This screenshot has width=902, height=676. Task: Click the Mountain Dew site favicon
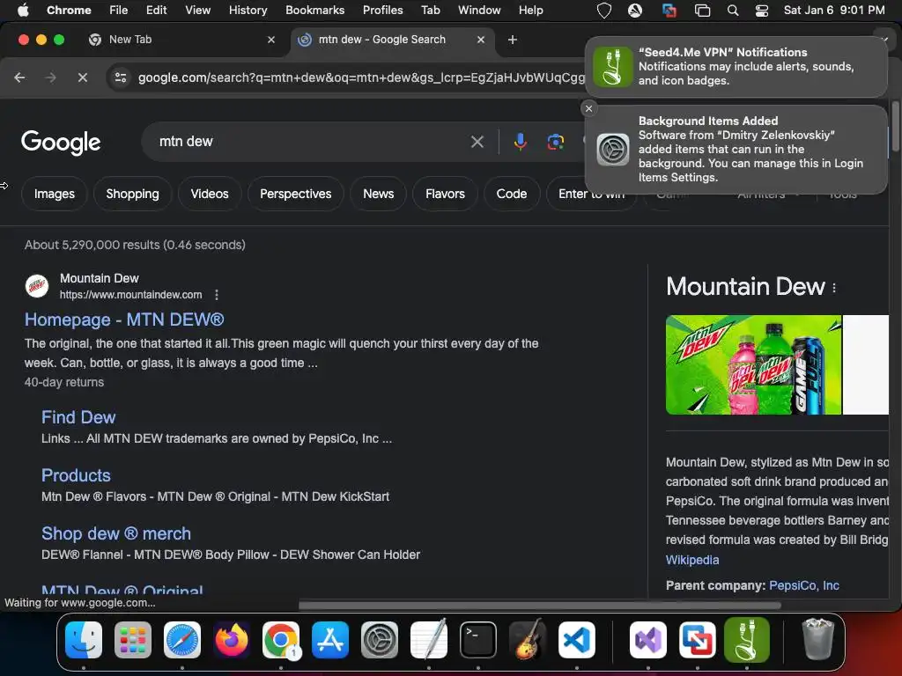(37, 286)
